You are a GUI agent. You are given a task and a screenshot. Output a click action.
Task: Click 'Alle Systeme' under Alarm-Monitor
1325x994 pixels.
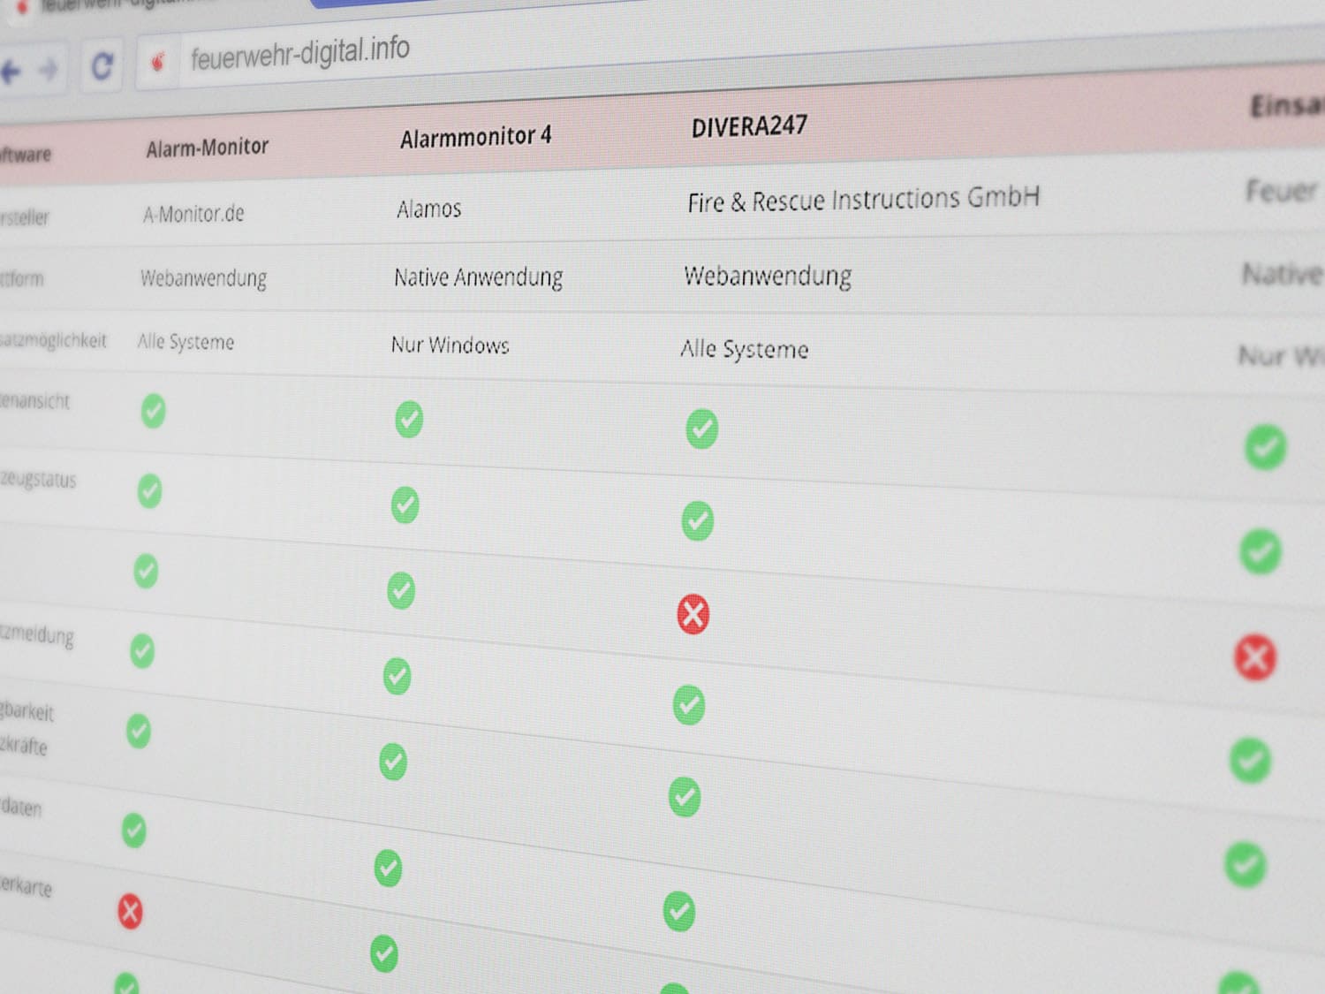click(185, 342)
